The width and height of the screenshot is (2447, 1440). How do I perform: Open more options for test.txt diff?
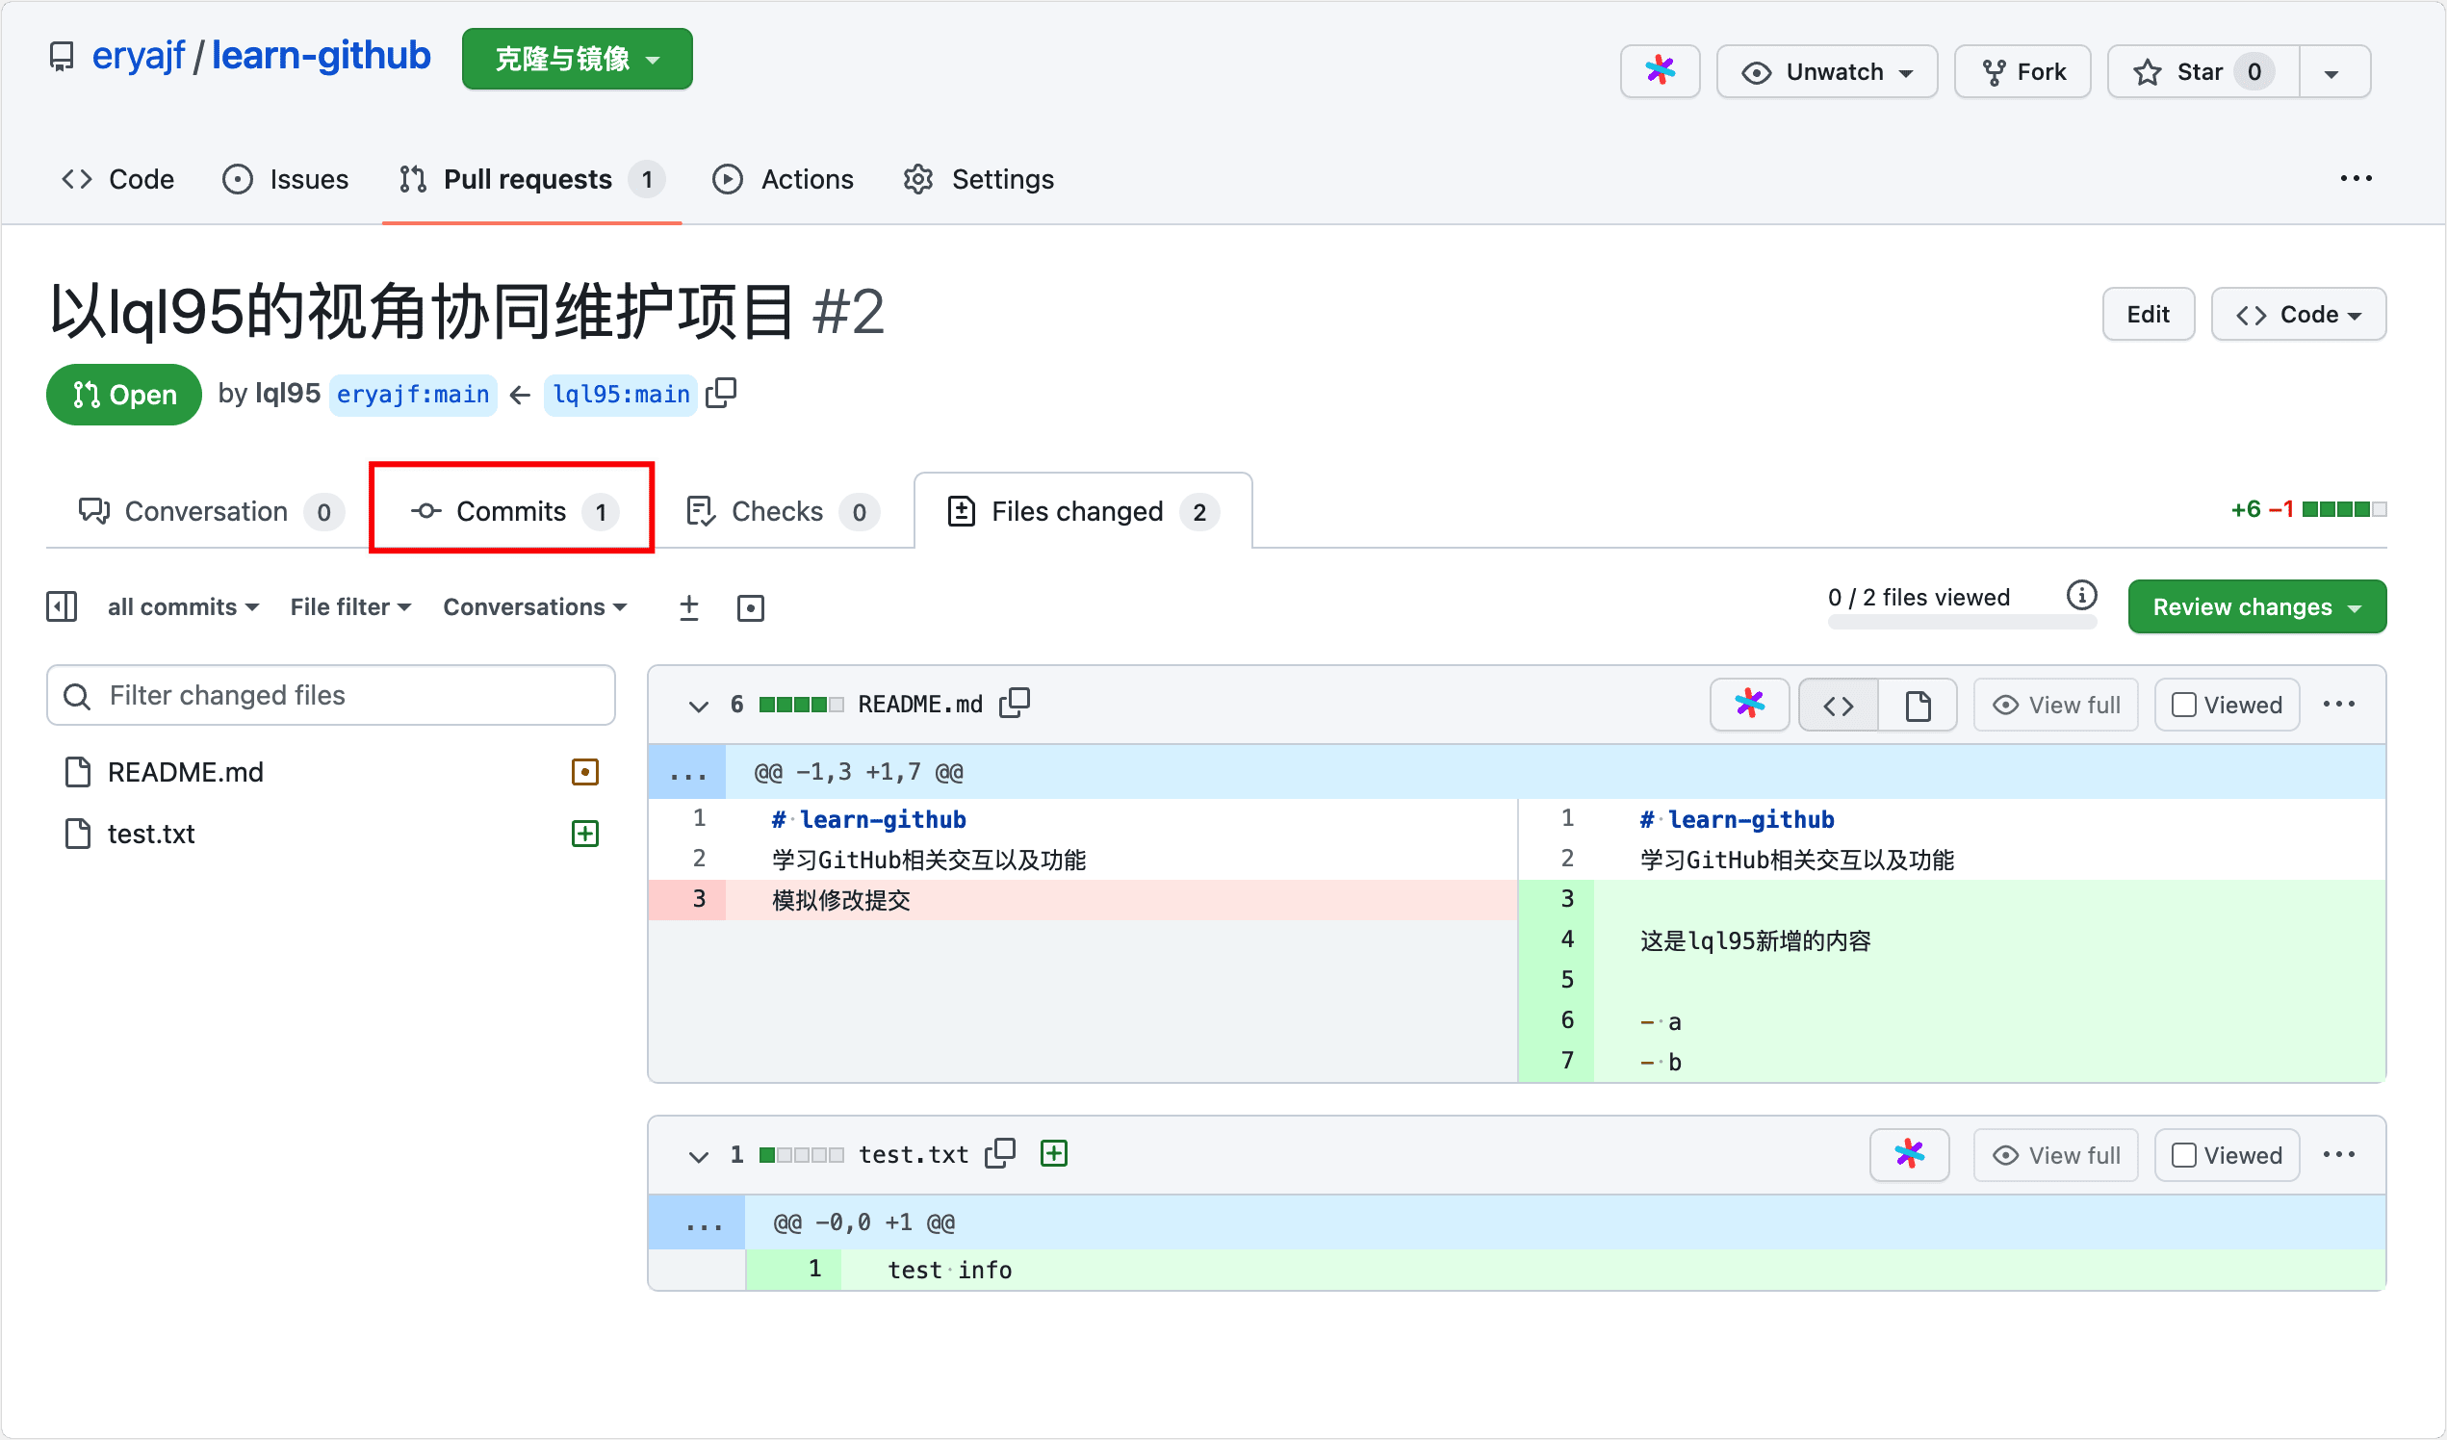[2338, 1153]
